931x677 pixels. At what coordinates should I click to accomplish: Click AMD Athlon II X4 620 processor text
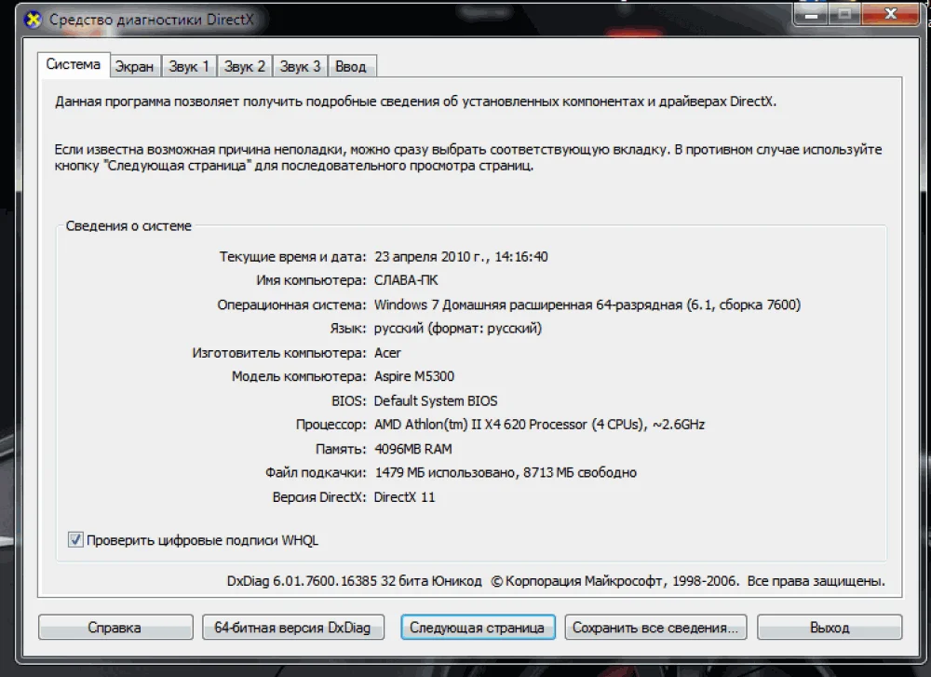point(539,425)
